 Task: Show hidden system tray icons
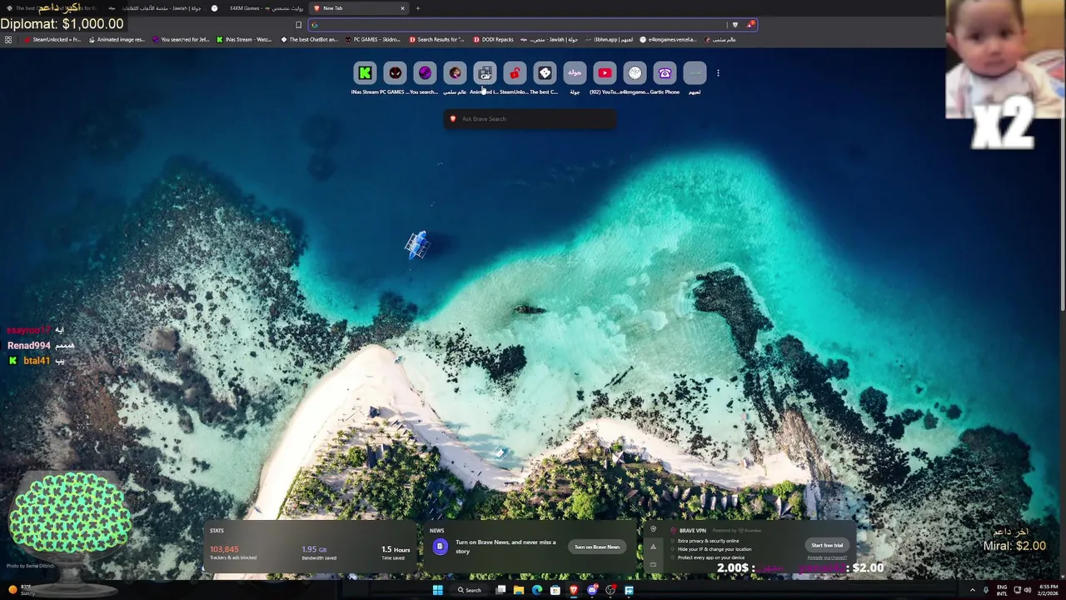coord(972,590)
